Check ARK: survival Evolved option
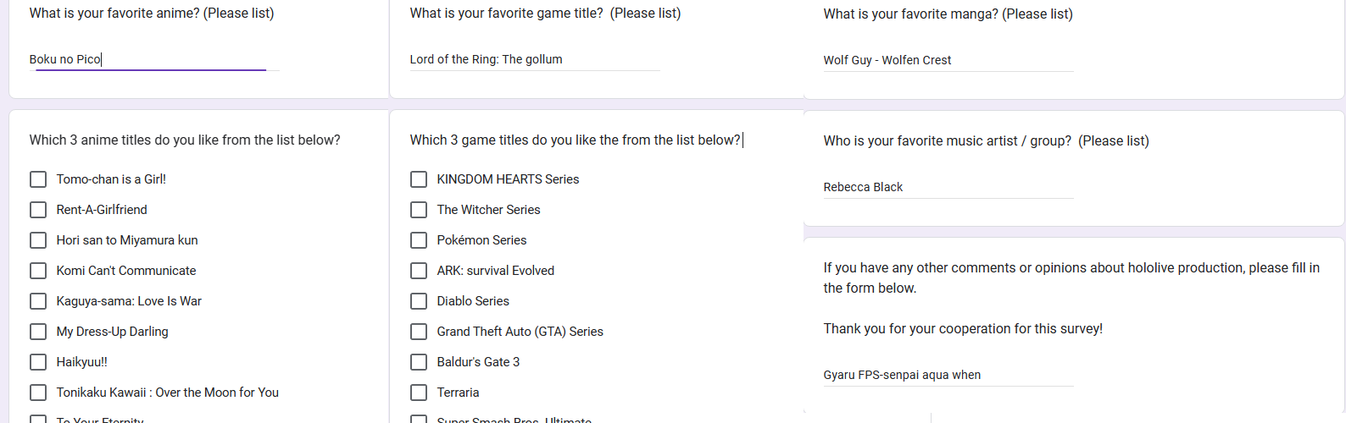Image resolution: width=1346 pixels, height=423 pixels. 419,271
